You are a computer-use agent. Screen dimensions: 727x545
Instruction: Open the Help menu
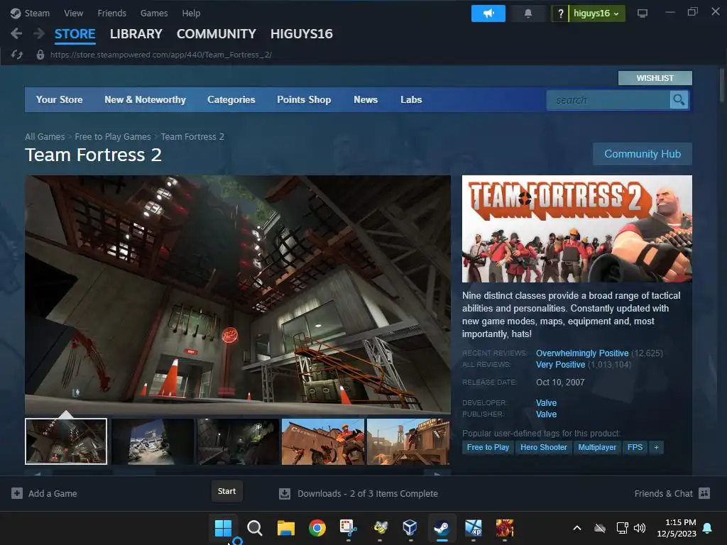pyautogui.click(x=191, y=13)
